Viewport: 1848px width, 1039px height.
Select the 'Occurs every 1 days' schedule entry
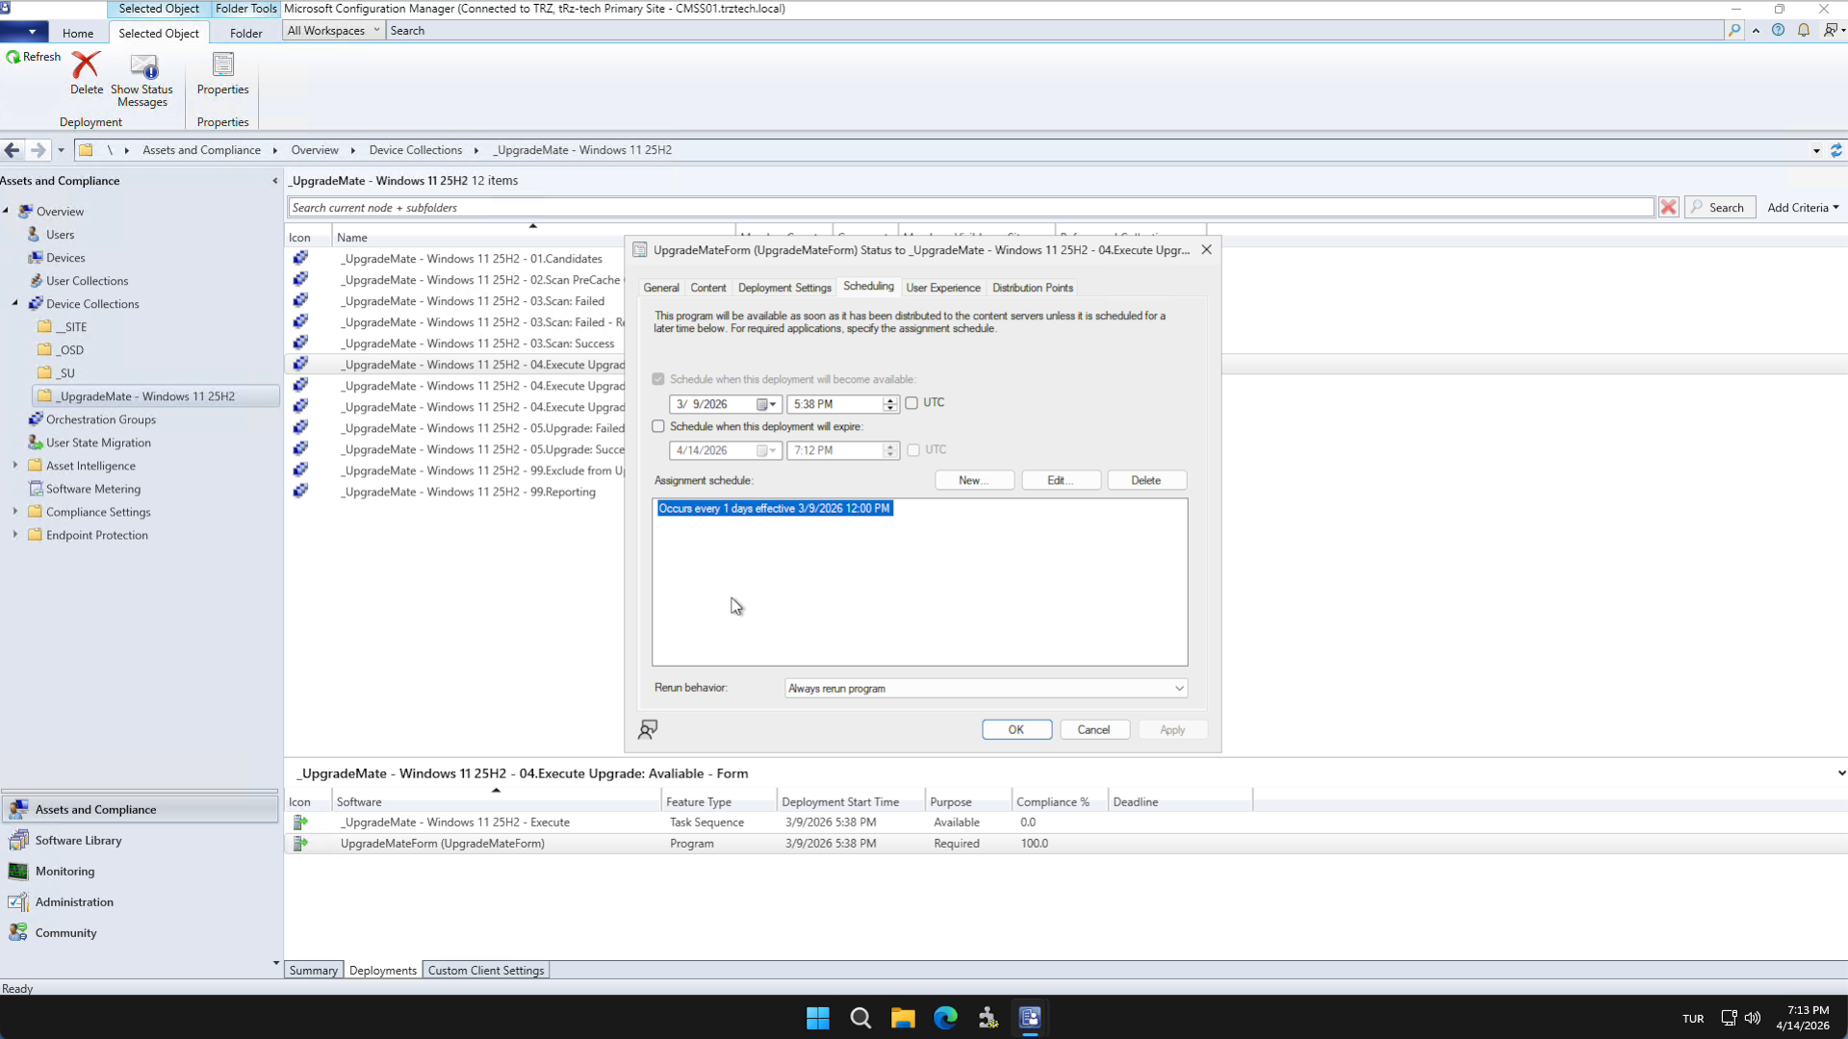click(x=775, y=508)
